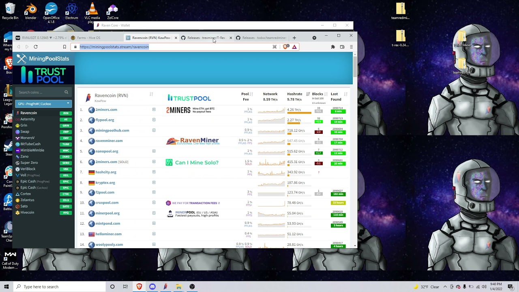The width and height of the screenshot is (519, 292).
Task: Expand details for 2miners.com row 1
Action: coord(154,109)
